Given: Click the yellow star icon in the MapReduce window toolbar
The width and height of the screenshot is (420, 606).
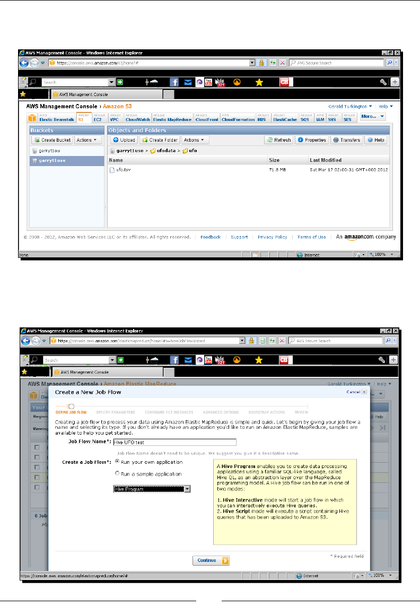Looking at the screenshot, I should pyautogui.click(x=259, y=360).
